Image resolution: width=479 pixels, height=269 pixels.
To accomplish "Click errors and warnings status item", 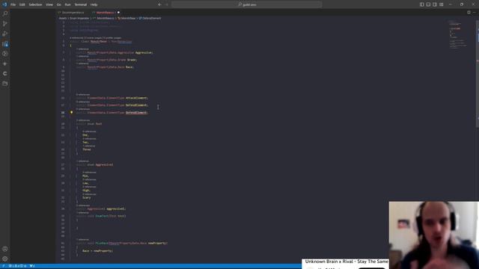I will click(x=17, y=266).
